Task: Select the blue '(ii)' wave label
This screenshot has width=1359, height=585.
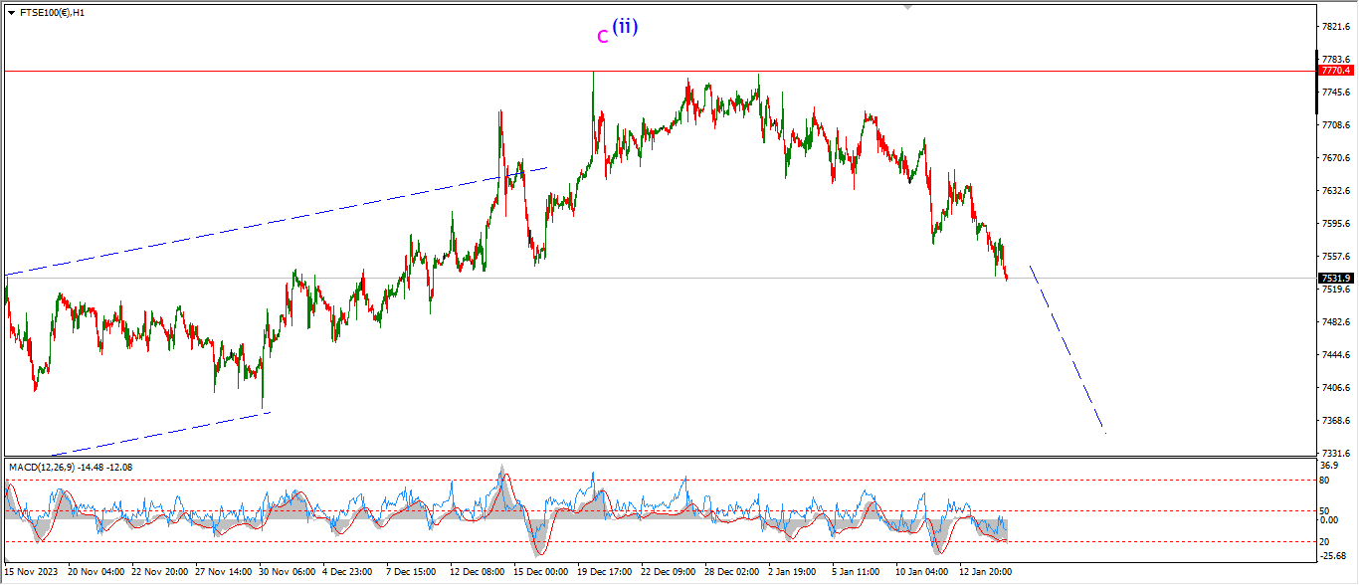Action: click(x=625, y=27)
